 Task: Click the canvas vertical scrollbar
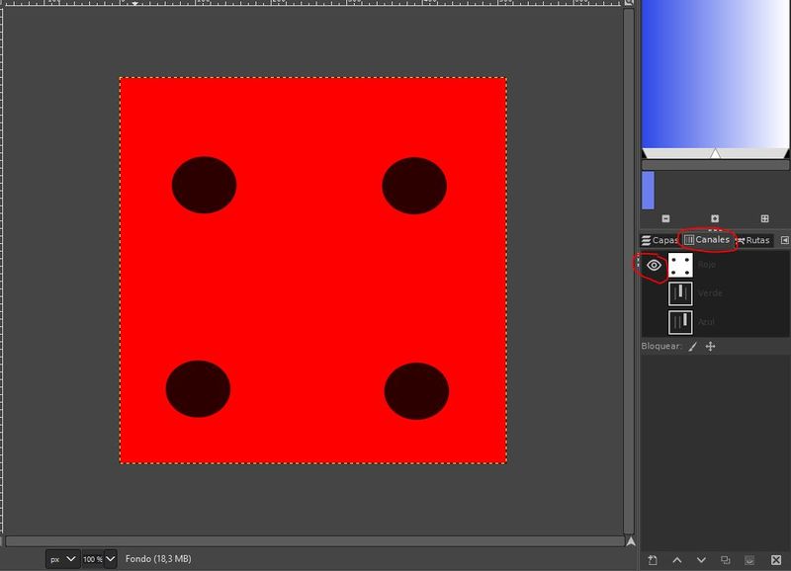pos(629,271)
